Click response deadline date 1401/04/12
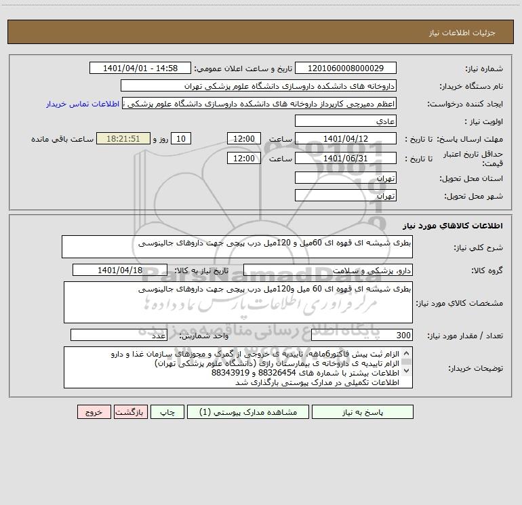This screenshot has height=505, width=522. pyautogui.click(x=346, y=138)
